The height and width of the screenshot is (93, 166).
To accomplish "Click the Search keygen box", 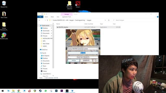I will point(135,20).
